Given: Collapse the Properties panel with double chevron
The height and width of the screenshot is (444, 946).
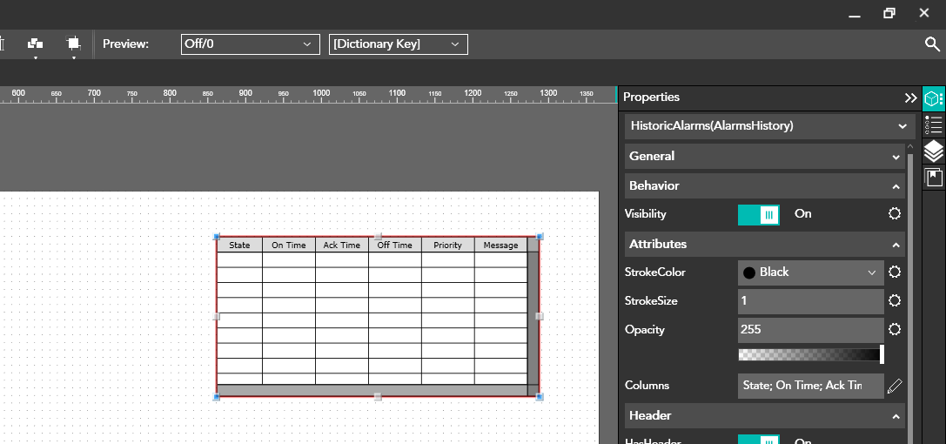Looking at the screenshot, I should [x=910, y=98].
